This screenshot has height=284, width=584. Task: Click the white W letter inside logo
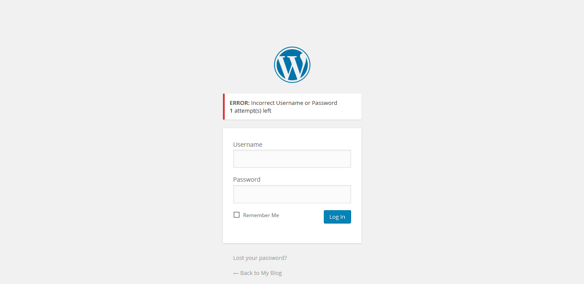(x=292, y=66)
